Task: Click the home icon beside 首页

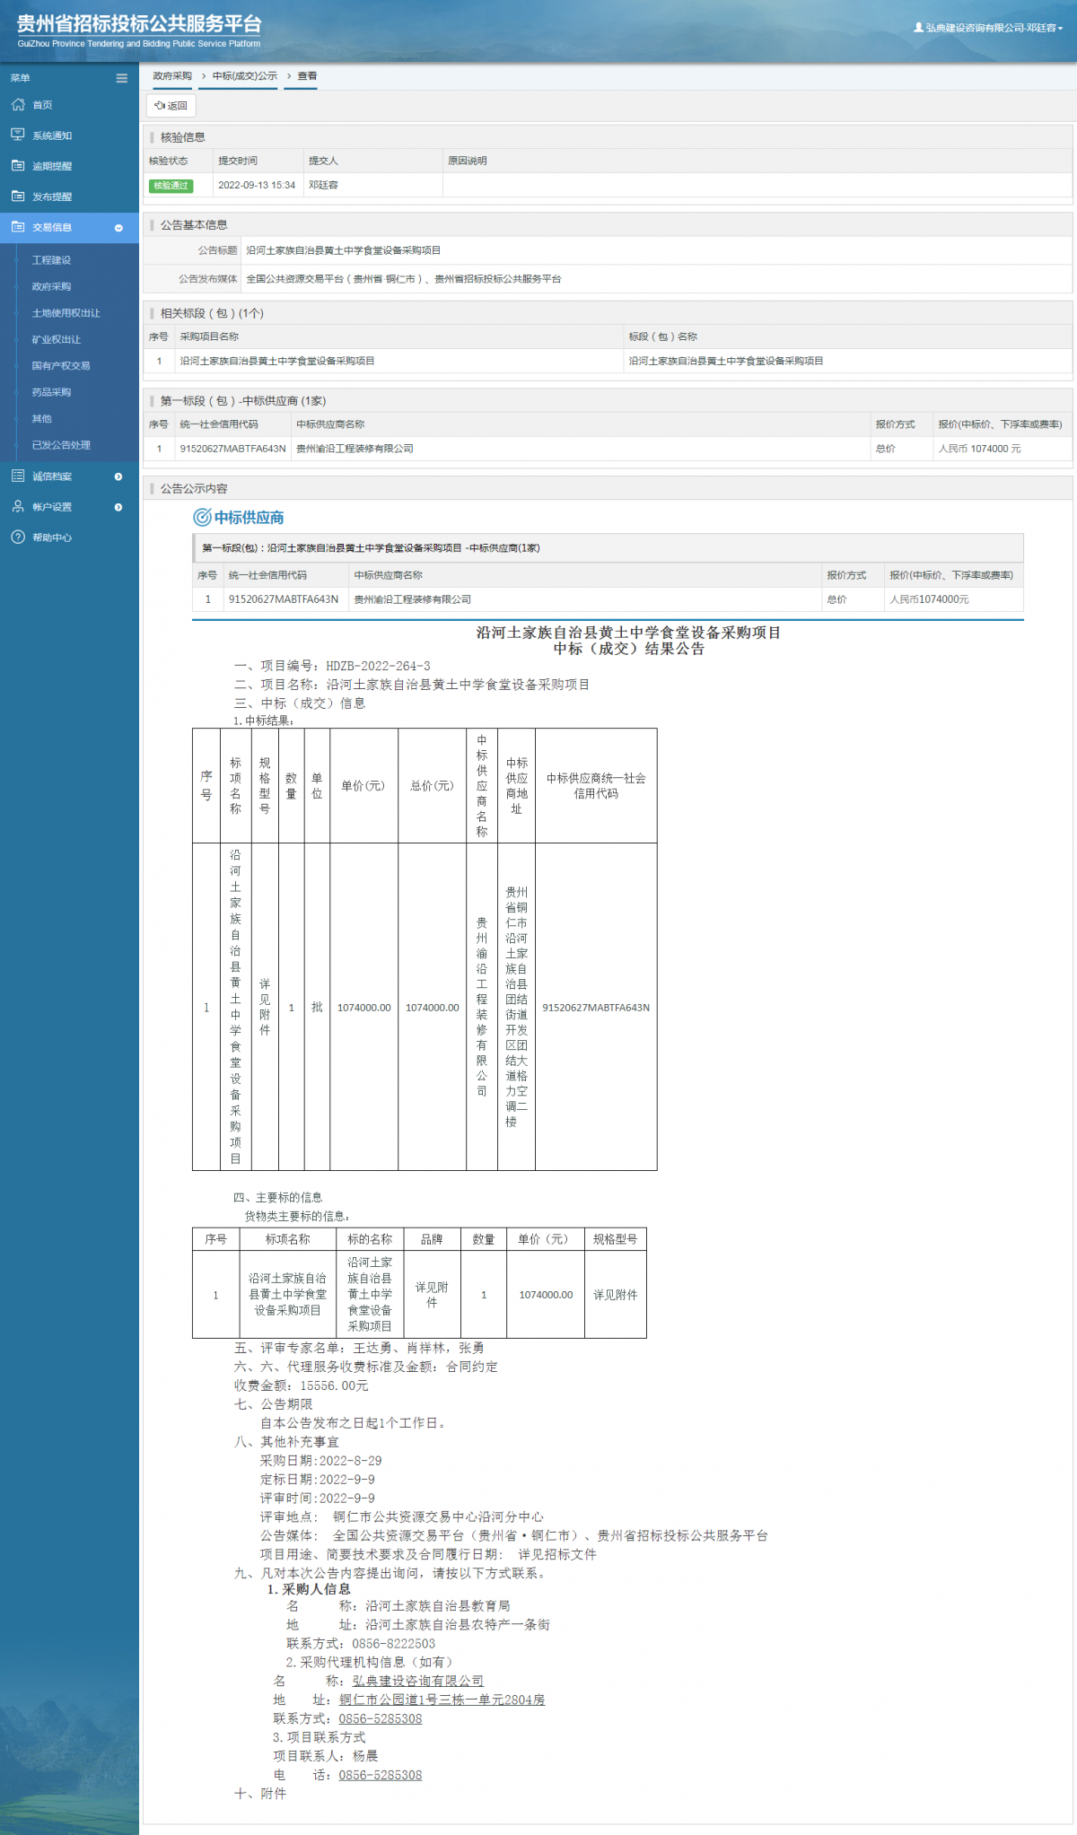Action: pyautogui.click(x=18, y=105)
